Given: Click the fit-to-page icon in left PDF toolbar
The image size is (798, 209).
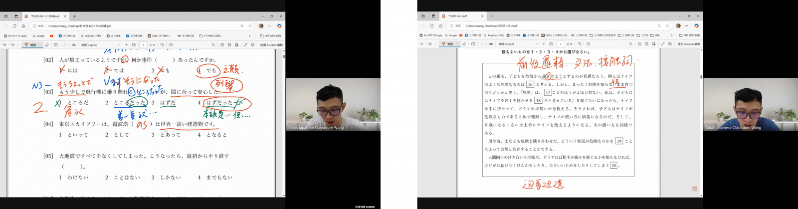Looking at the screenshot, I should click(x=134, y=45).
